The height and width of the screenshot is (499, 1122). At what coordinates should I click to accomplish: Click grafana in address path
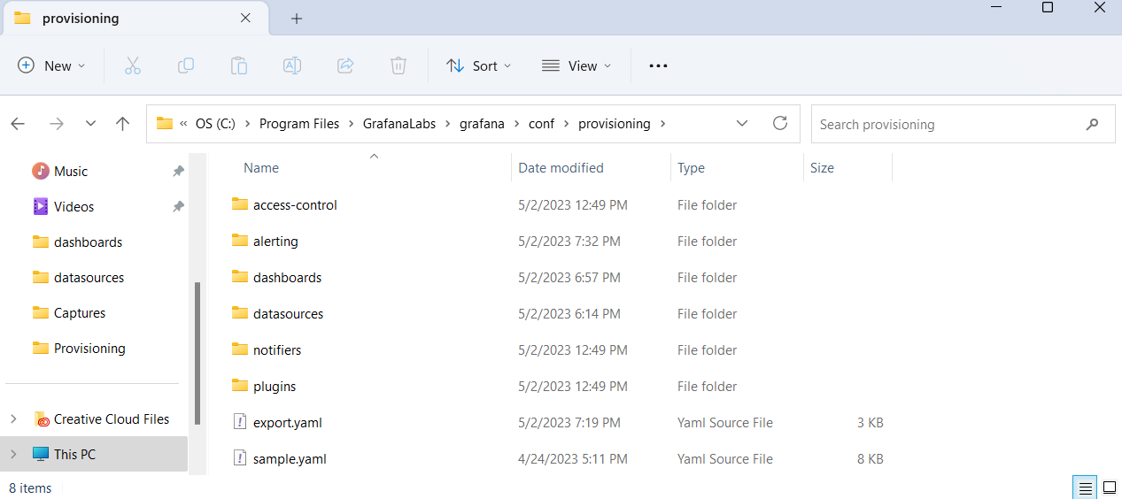pos(482,124)
